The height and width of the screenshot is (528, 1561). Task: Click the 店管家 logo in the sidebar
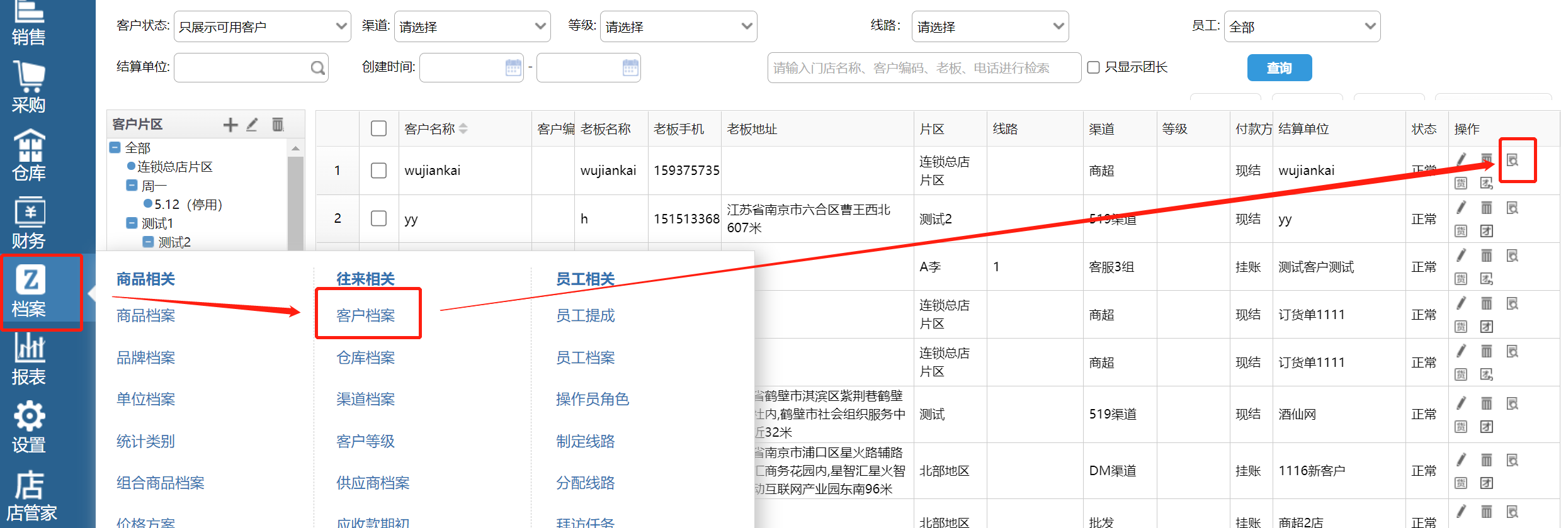click(30, 496)
